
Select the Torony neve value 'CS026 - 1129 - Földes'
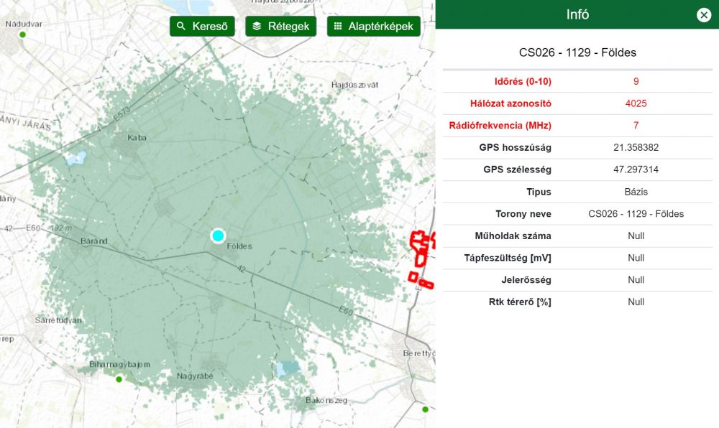coord(636,214)
